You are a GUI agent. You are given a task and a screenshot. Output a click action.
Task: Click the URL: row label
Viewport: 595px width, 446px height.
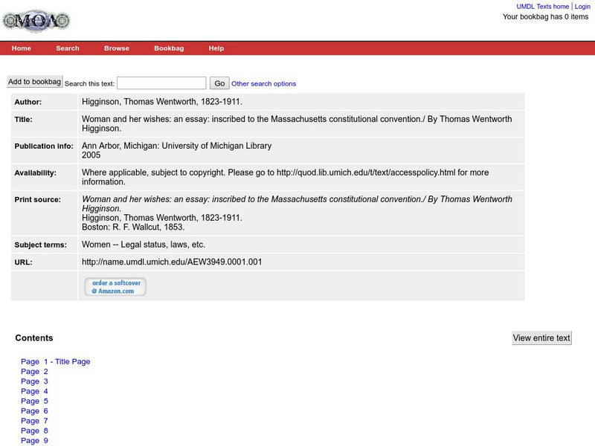pyautogui.click(x=24, y=262)
